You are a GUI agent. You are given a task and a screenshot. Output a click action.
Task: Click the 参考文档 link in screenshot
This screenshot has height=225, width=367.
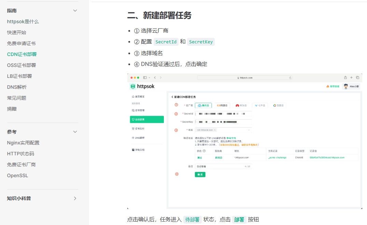point(231,138)
